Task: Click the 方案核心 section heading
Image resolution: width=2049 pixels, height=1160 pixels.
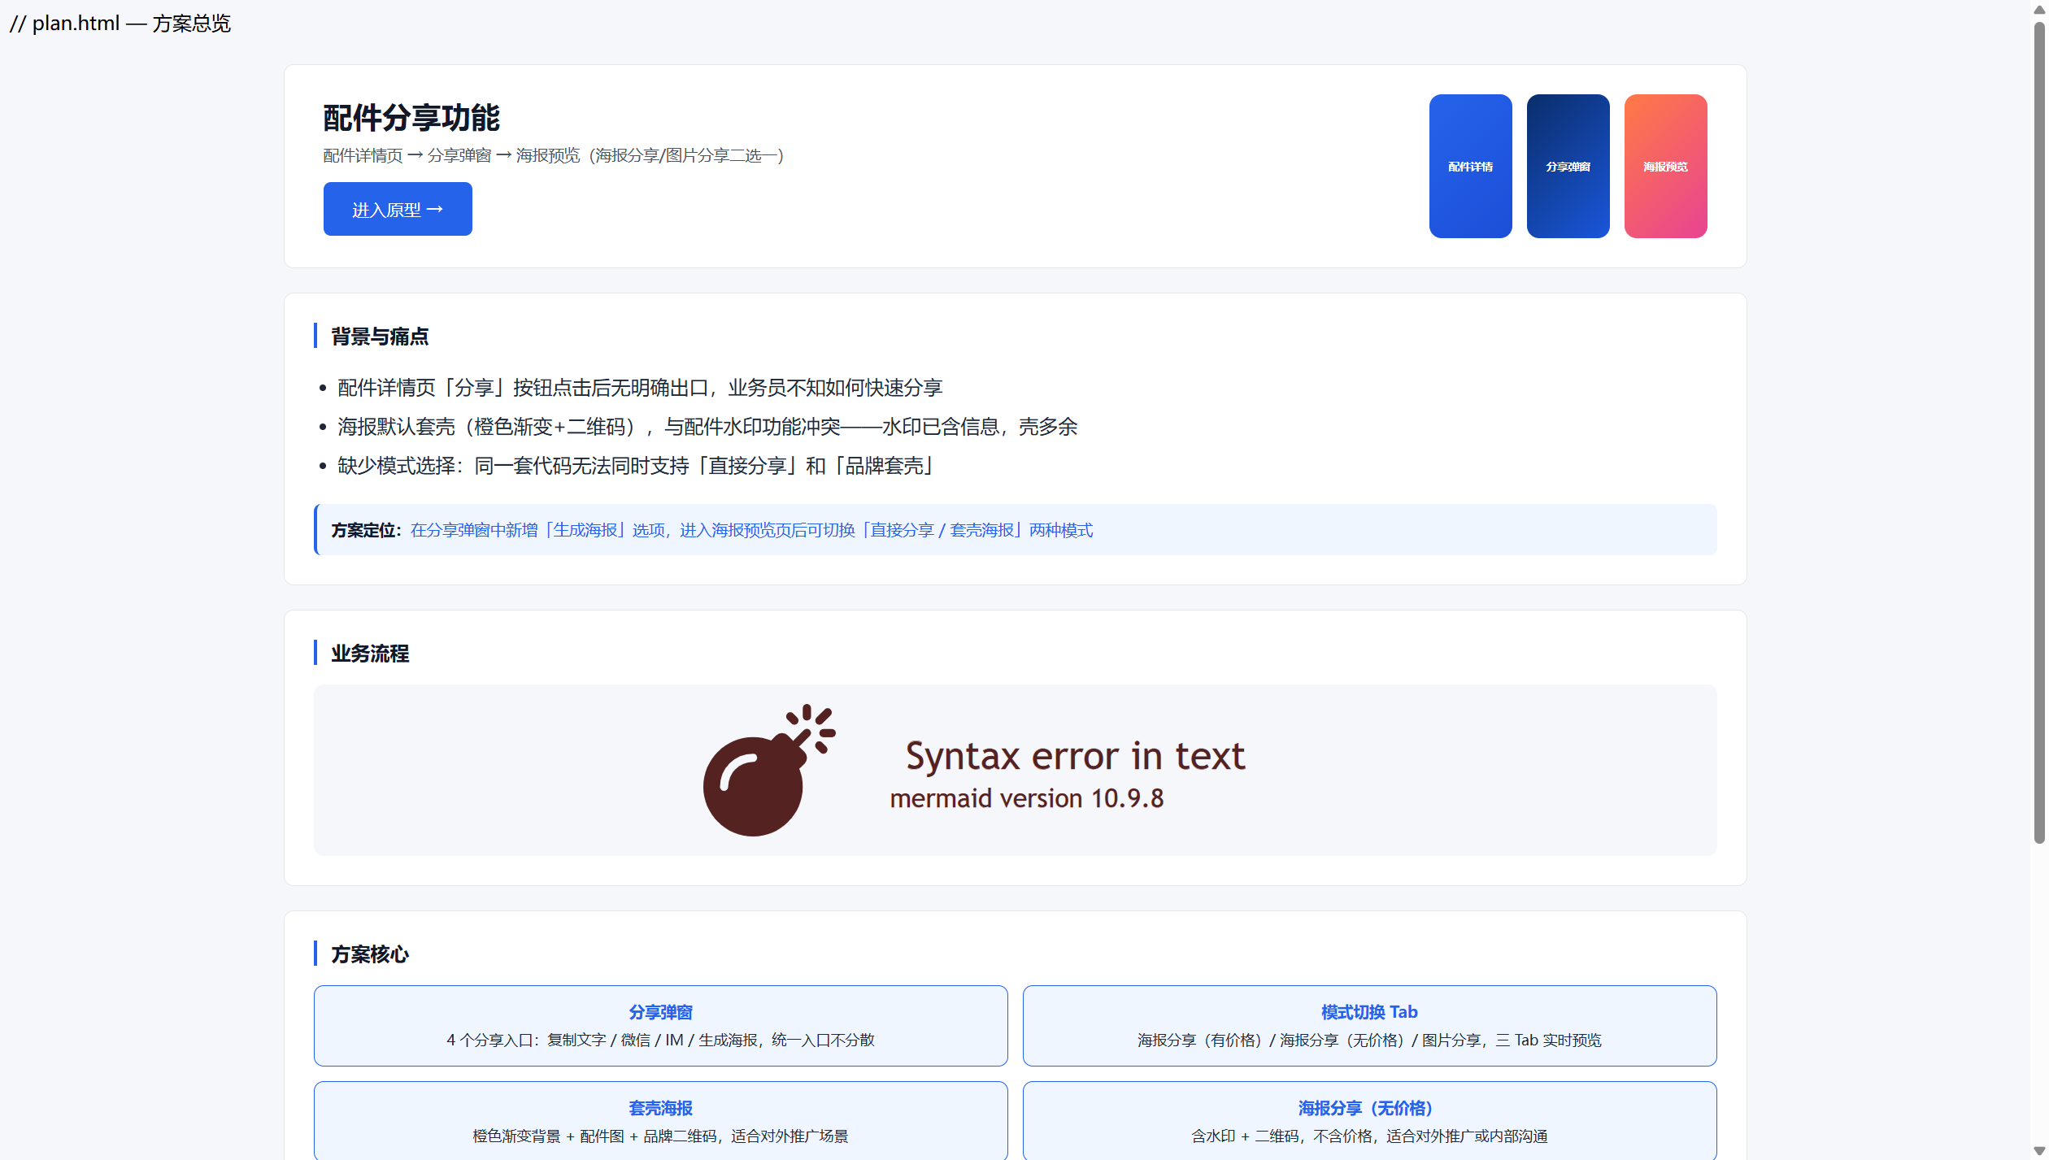Action: tap(370, 954)
